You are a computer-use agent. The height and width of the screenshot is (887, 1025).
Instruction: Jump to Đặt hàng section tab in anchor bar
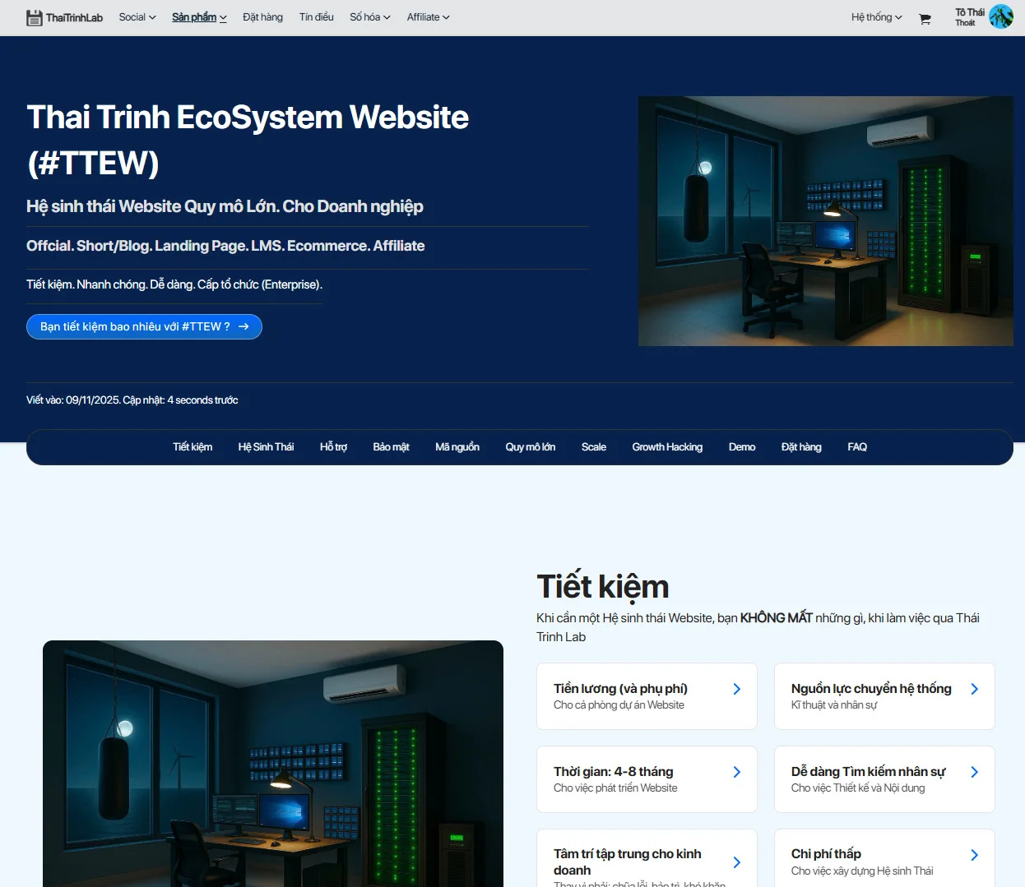pyautogui.click(x=801, y=447)
